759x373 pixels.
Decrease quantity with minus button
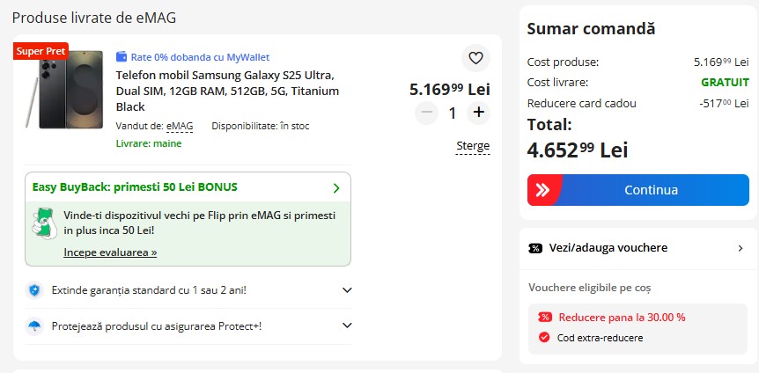click(426, 113)
